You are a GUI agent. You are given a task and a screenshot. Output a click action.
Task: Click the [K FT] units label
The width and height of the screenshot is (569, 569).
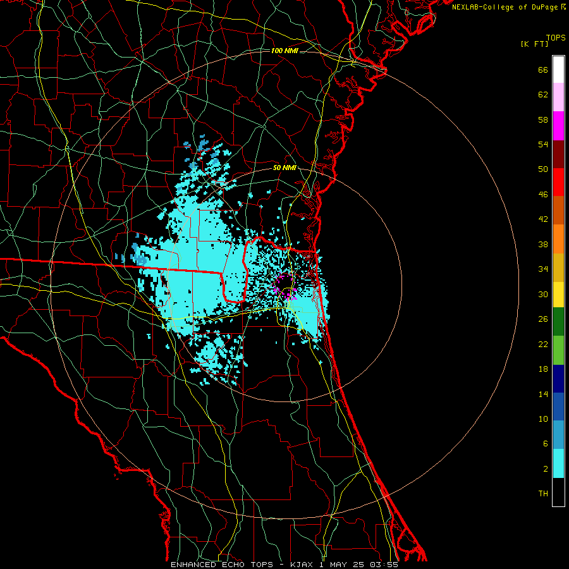point(534,44)
